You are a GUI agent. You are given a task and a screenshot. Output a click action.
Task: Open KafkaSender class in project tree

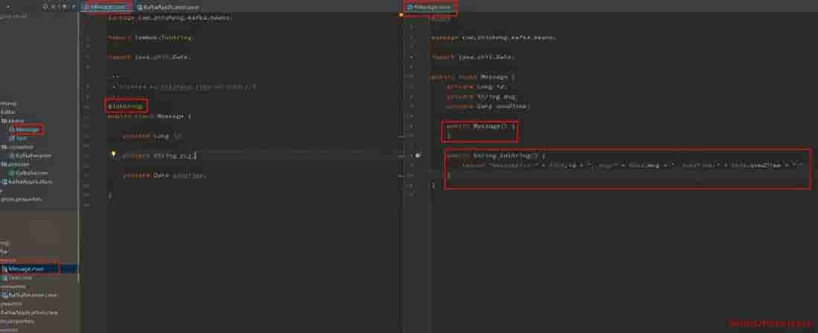point(28,172)
